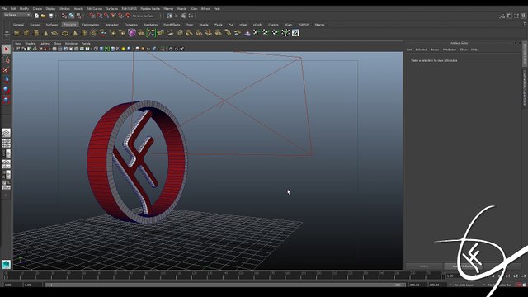Create a polygon pyramid from shelf
Image resolution: width=528 pixels, height=297 pixels.
(x=74, y=33)
